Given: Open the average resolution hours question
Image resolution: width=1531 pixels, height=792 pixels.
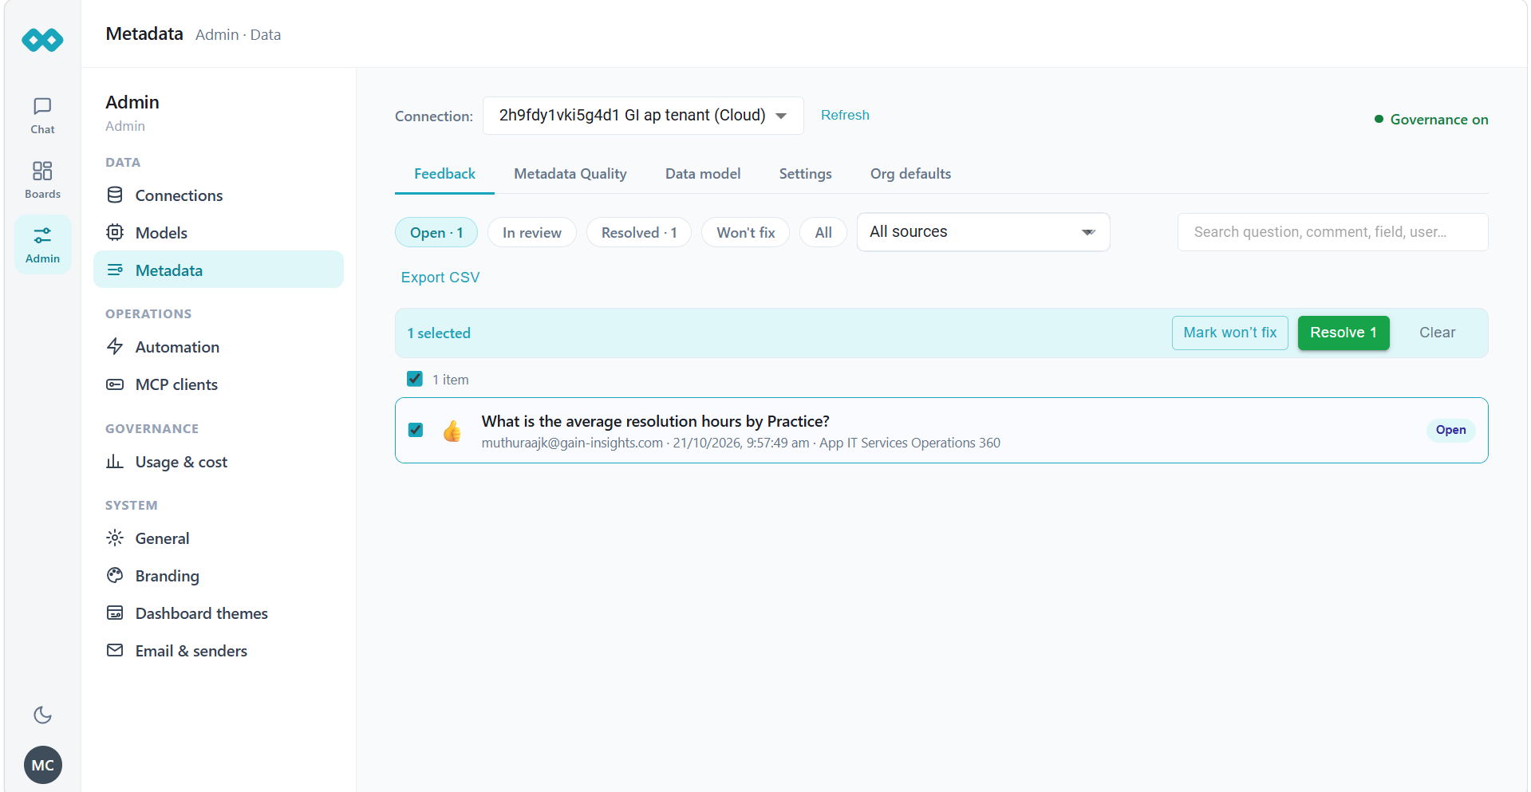Looking at the screenshot, I should click(655, 421).
